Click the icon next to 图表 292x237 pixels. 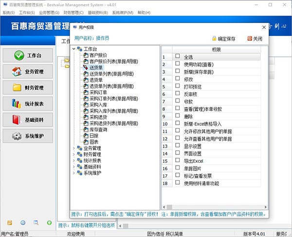86,142
